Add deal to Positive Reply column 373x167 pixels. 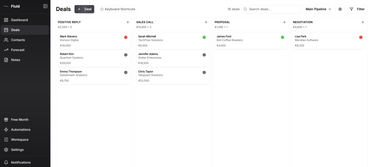tap(127, 22)
